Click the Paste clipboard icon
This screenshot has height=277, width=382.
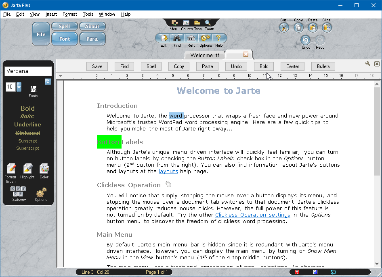313,27
